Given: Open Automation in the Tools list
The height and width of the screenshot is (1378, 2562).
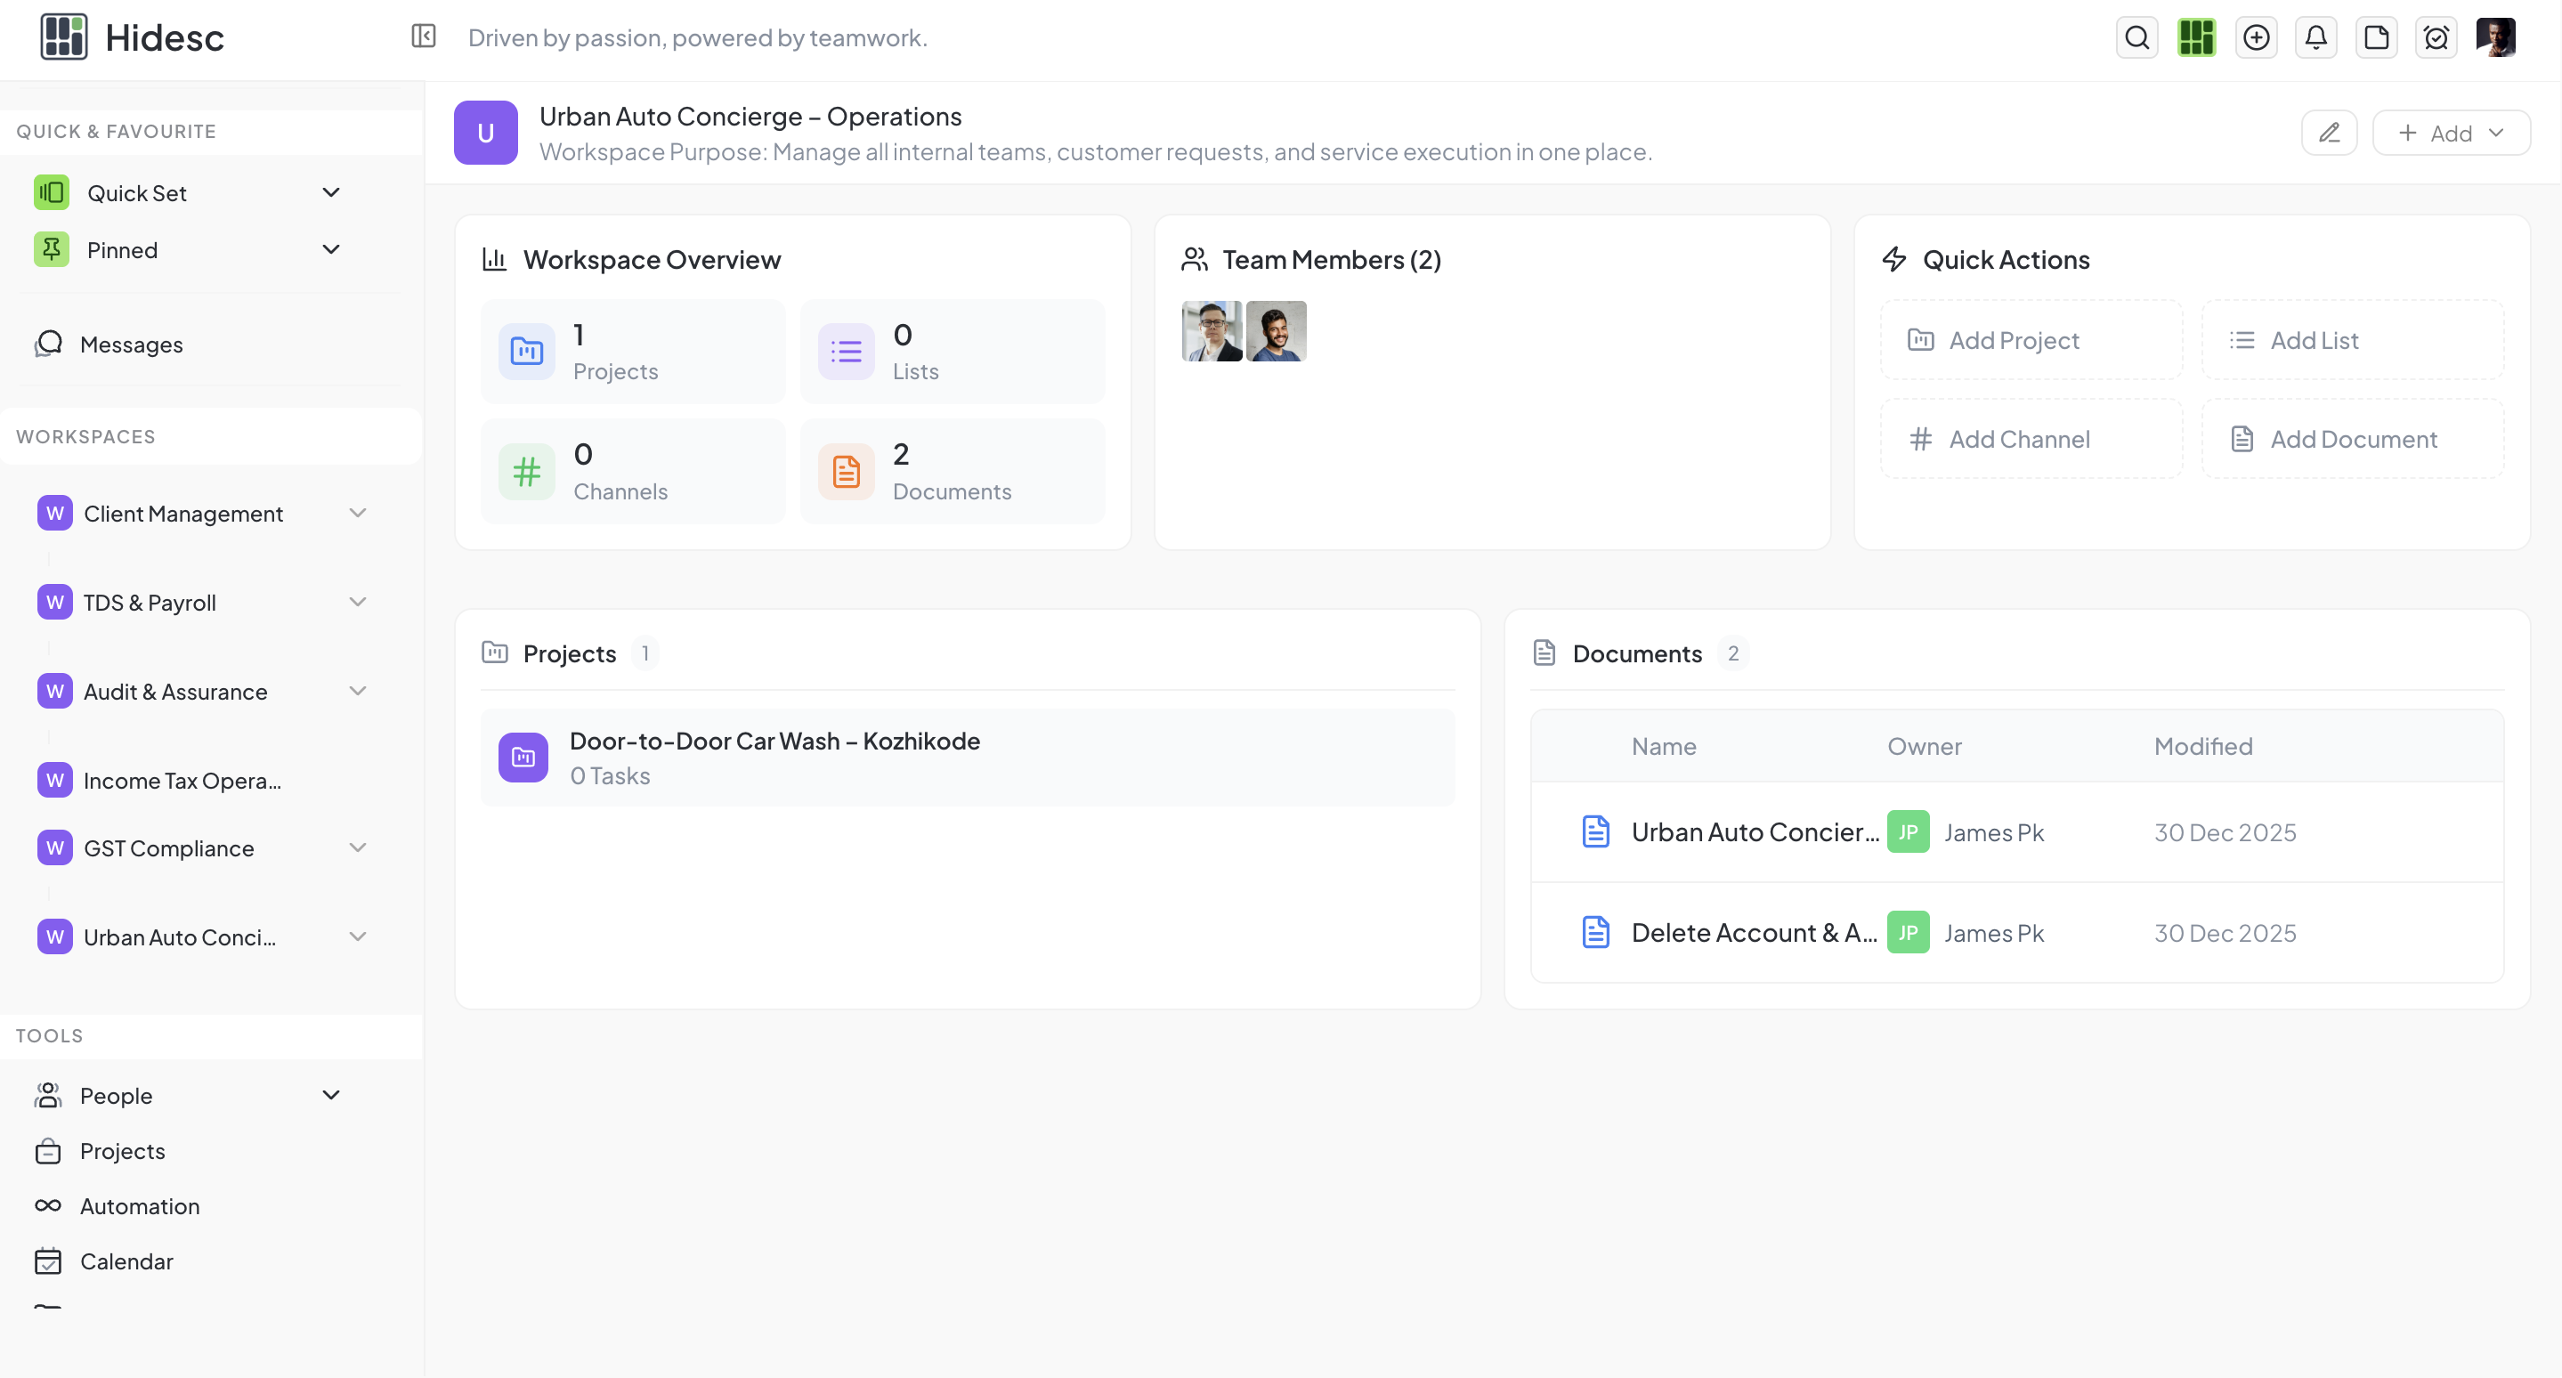Looking at the screenshot, I should click(139, 1206).
